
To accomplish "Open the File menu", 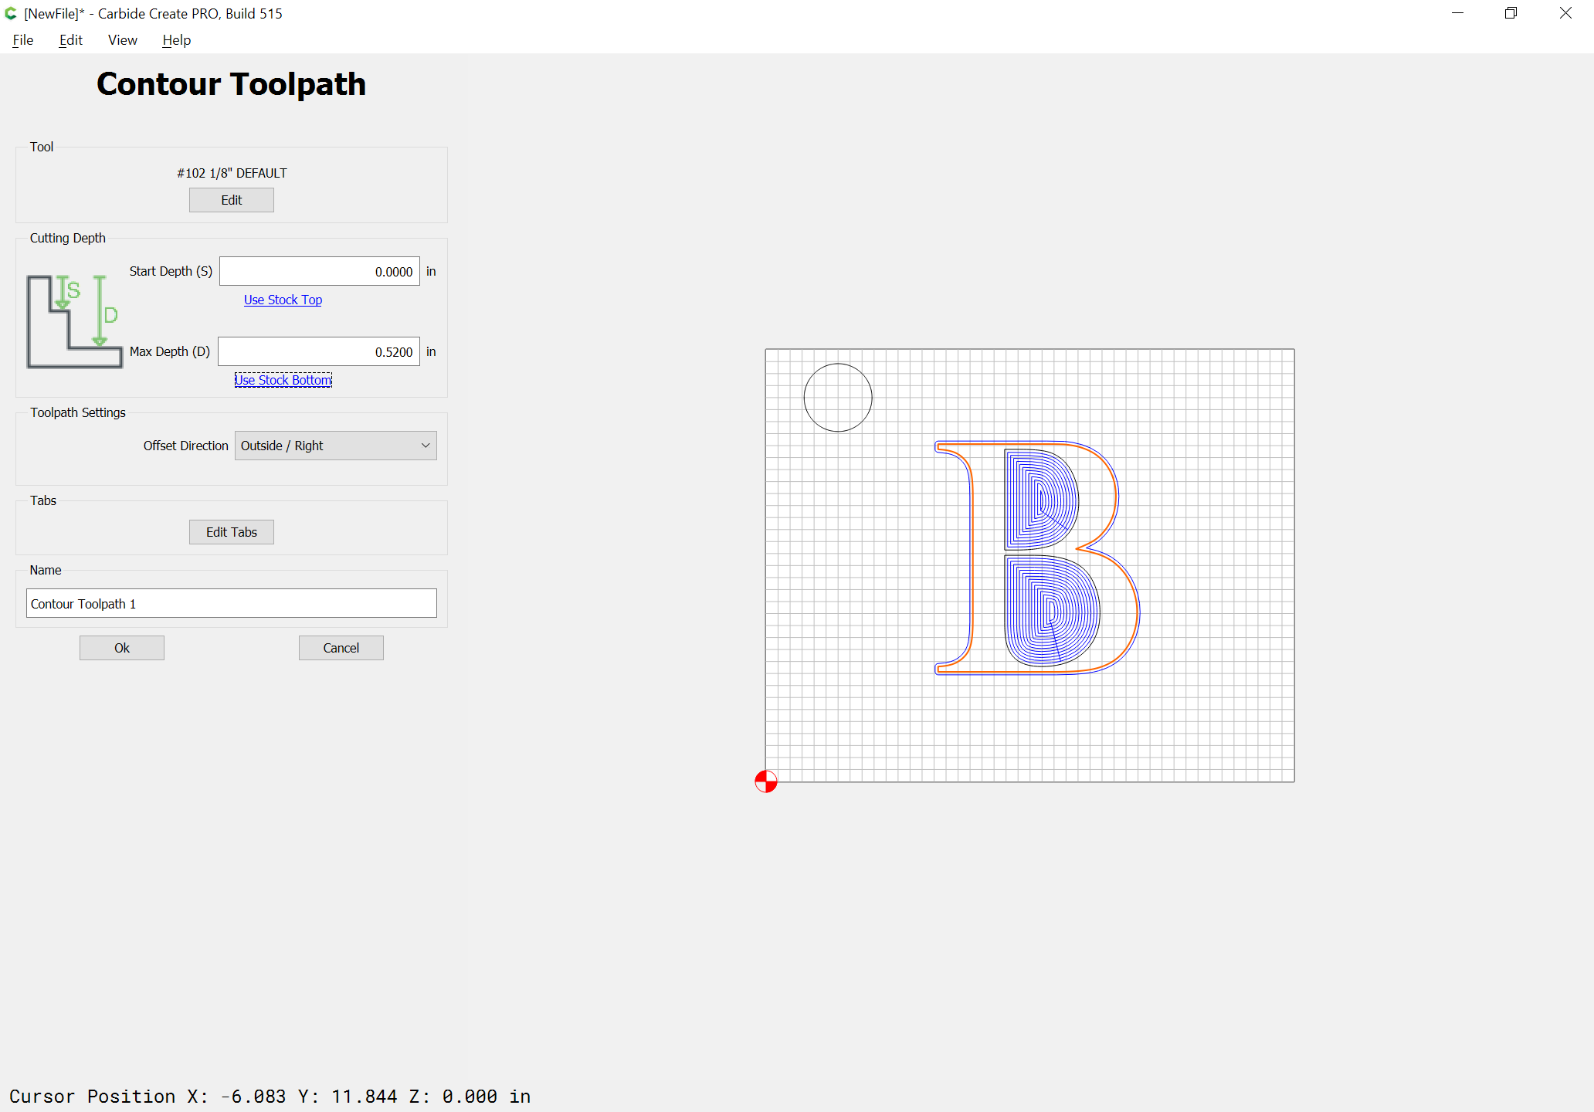I will pos(23,40).
